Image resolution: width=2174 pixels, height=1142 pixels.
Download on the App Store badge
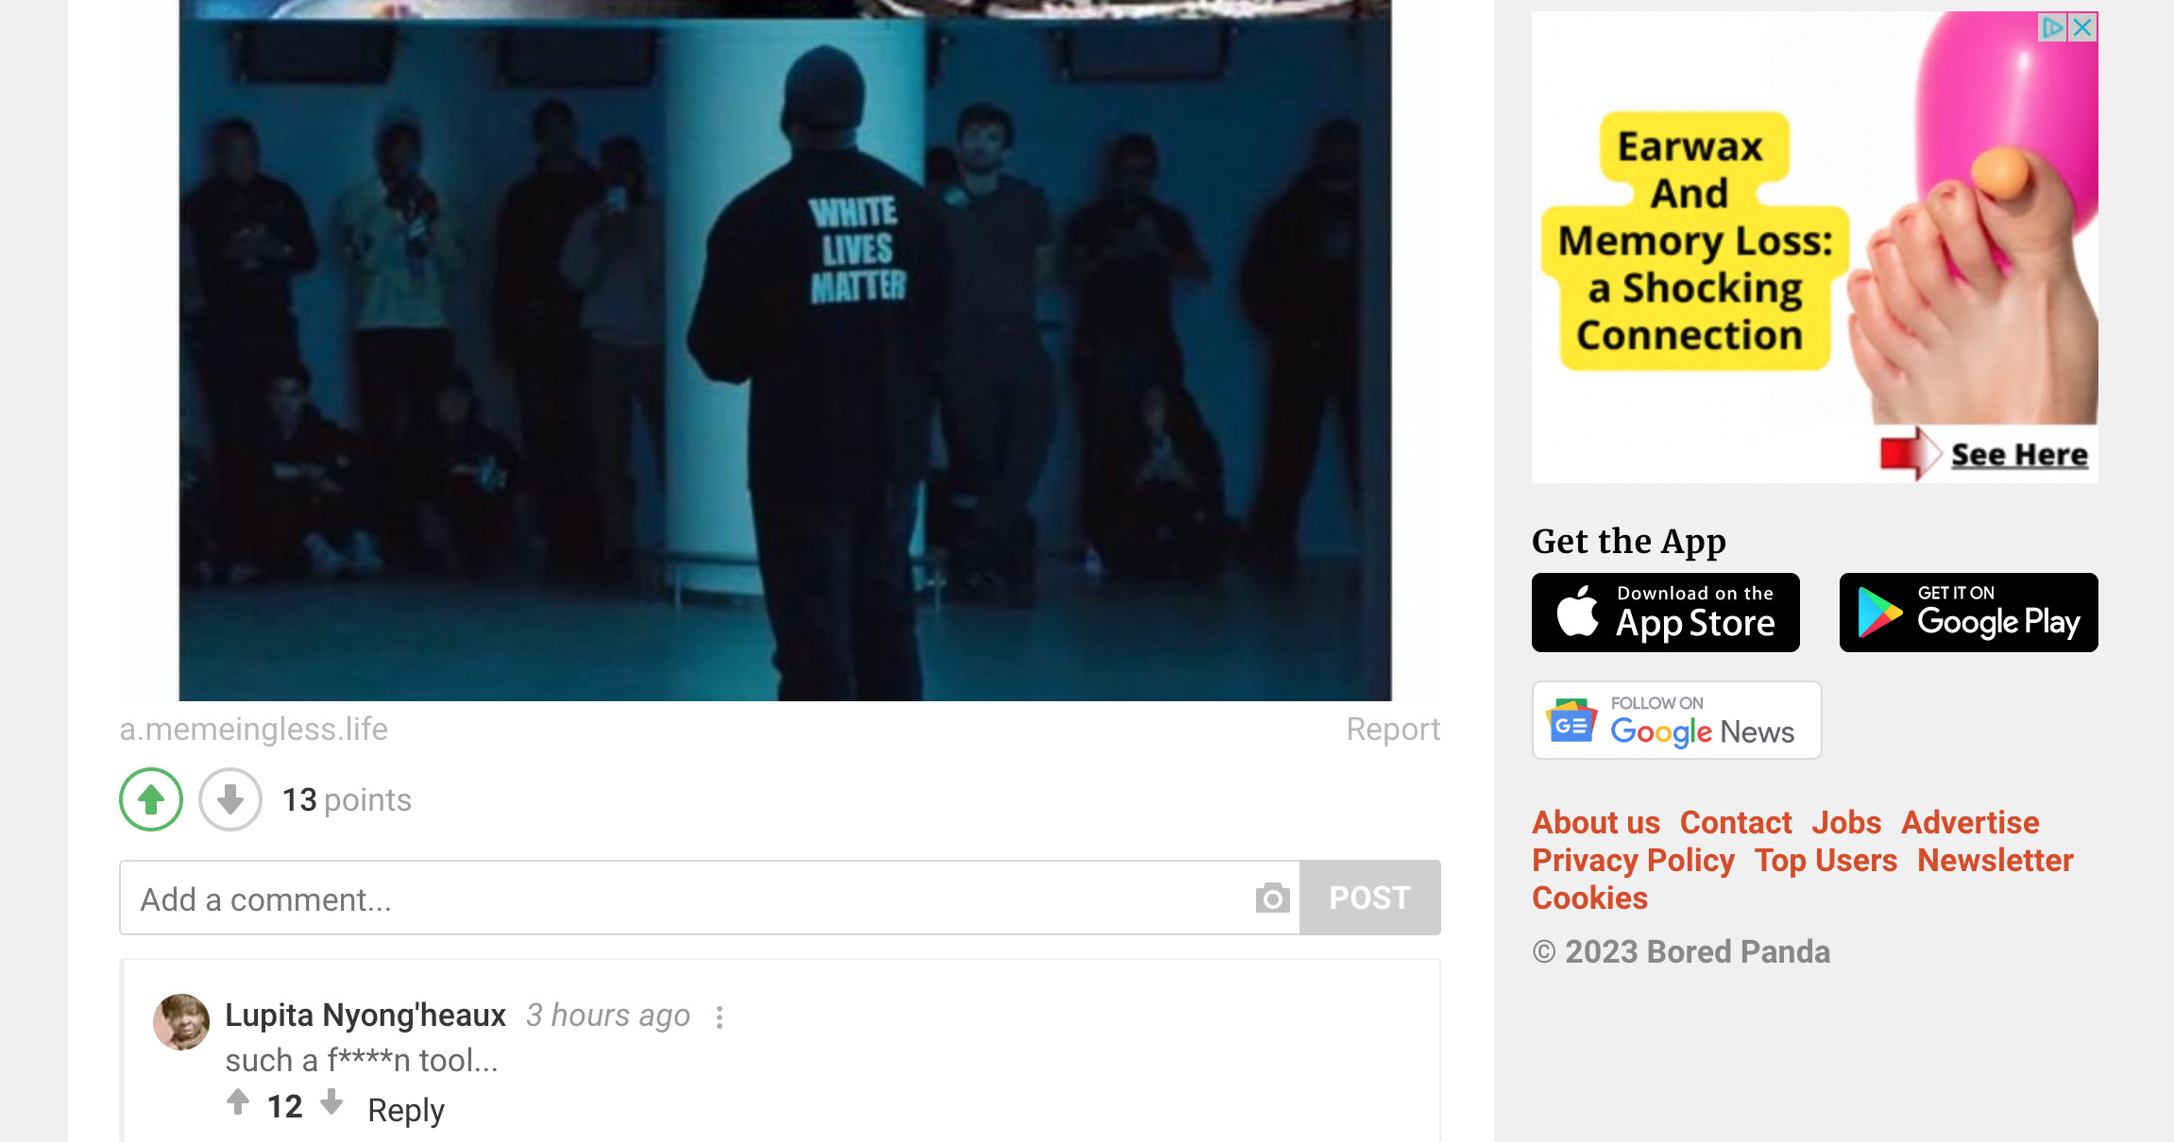pos(1666,613)
